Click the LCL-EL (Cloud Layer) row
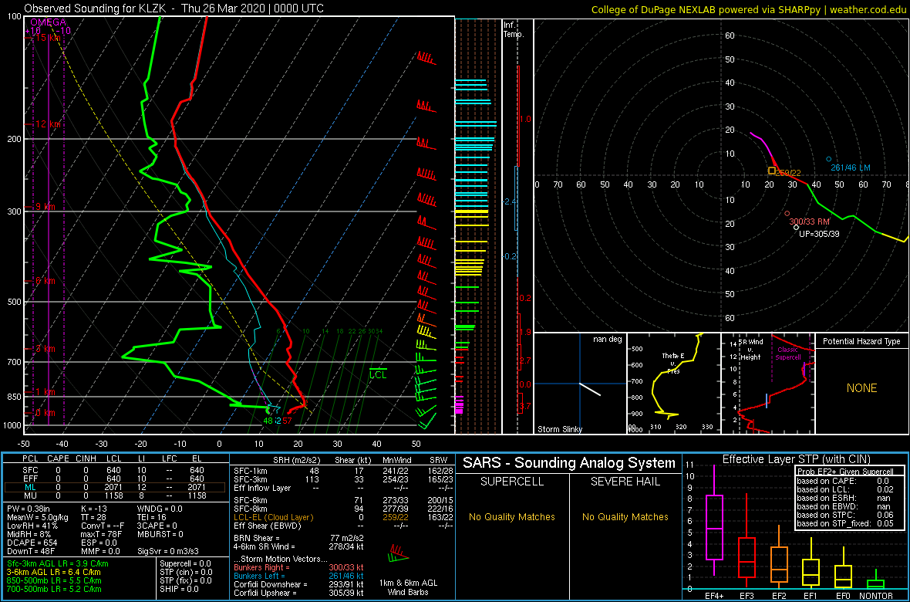 [x=342, y=517]
